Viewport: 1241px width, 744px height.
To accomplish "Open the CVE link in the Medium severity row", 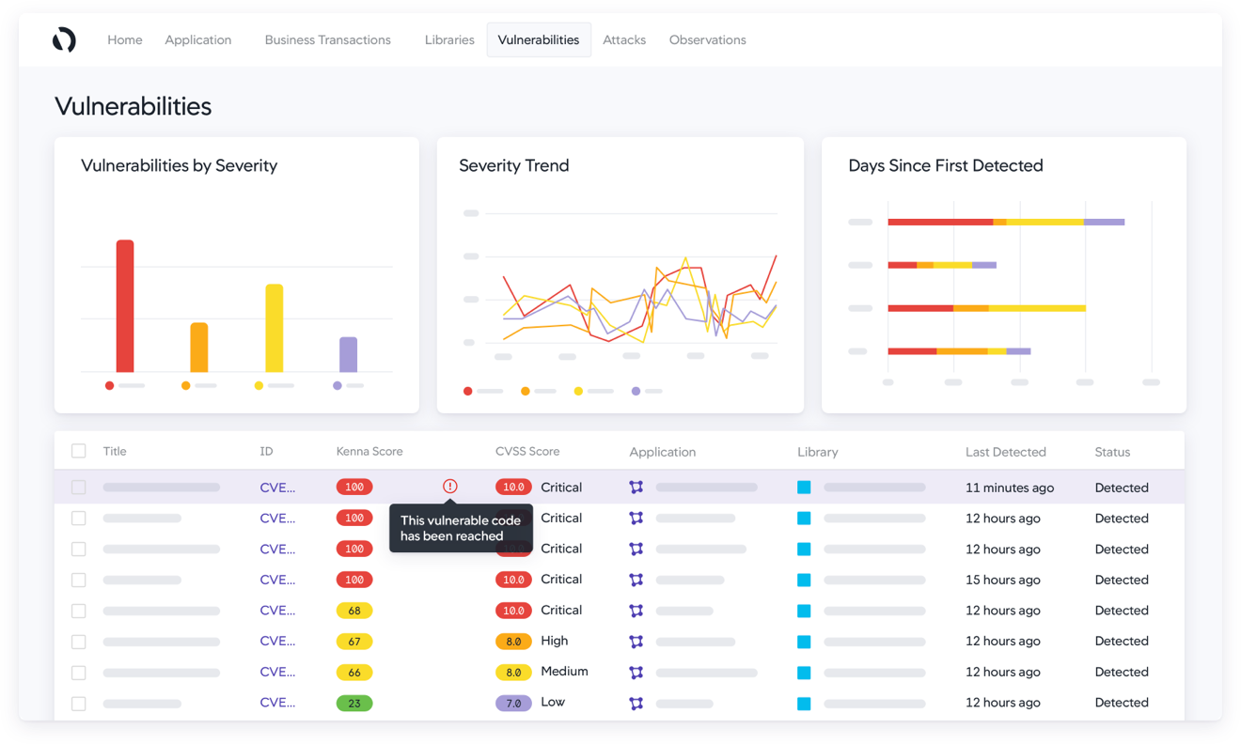I will 277,673.
